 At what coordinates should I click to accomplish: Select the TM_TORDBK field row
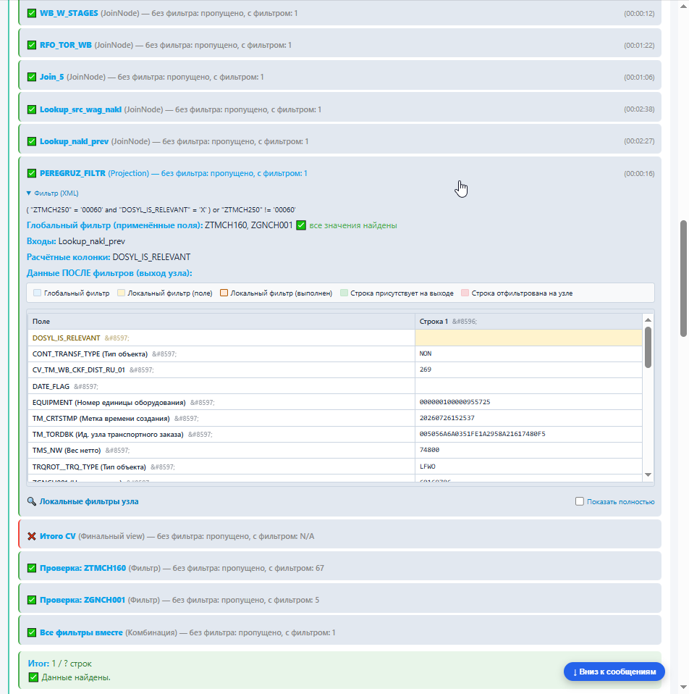point(221,435)
